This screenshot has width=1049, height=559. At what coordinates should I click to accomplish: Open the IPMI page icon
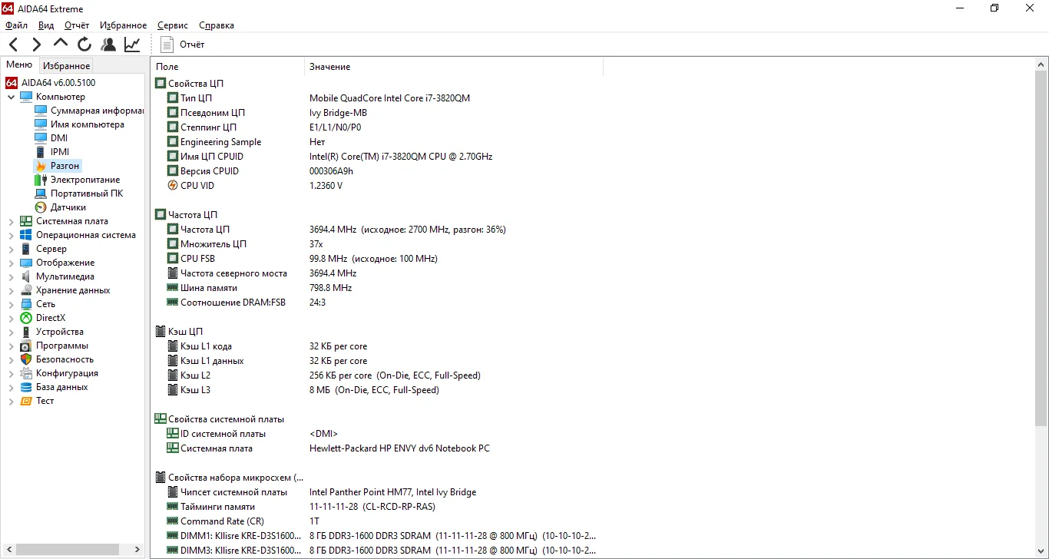point(41,152)
